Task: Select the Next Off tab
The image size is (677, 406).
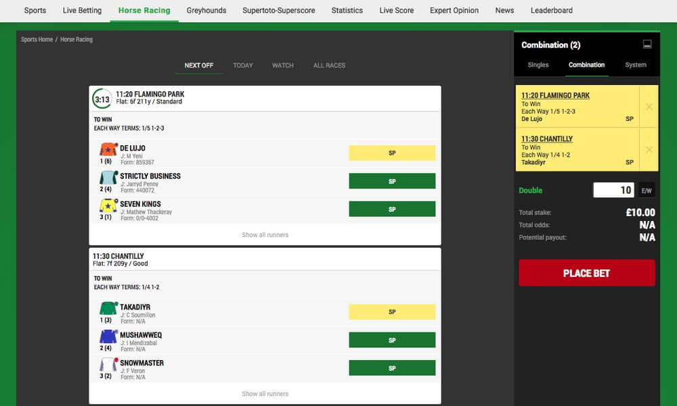Action: tap(199, 66)
